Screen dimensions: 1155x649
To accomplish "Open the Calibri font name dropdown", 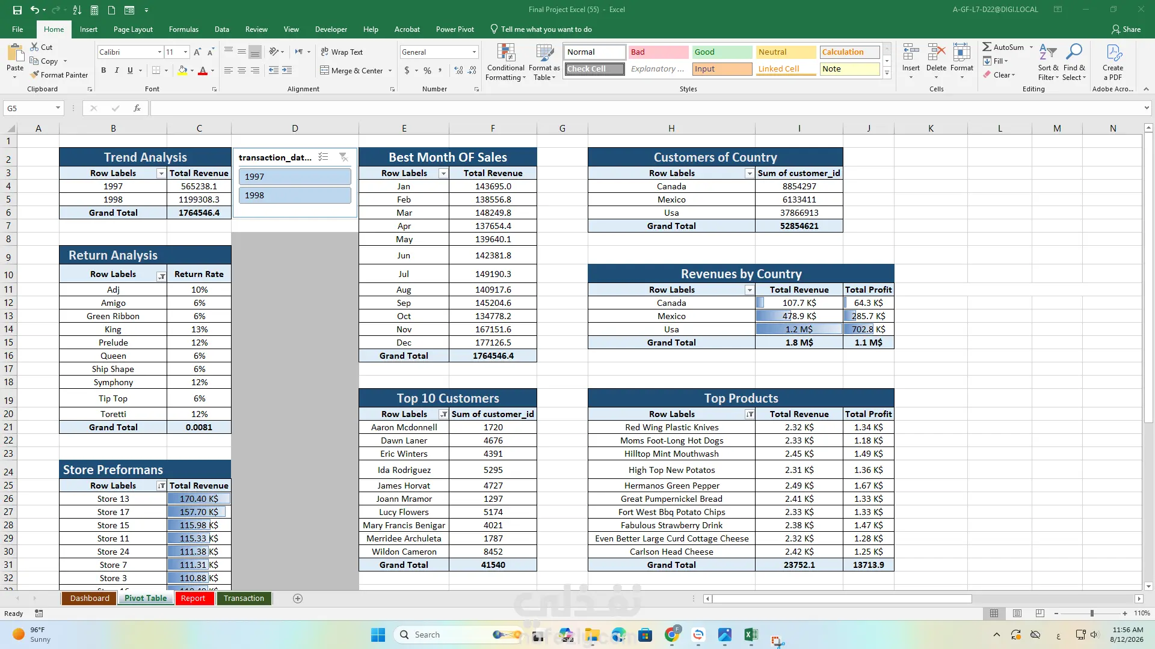I will tap(159, 52).
